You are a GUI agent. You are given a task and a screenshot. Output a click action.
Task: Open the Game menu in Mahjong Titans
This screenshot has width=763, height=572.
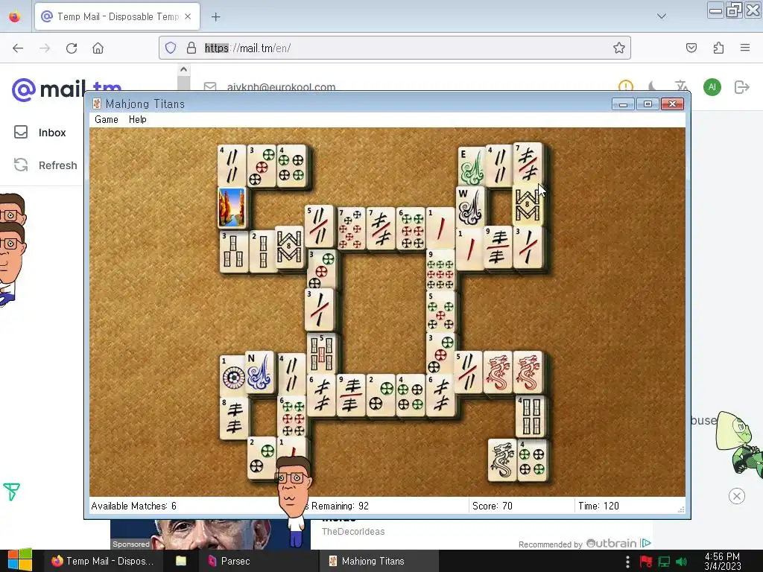[106, 120]
